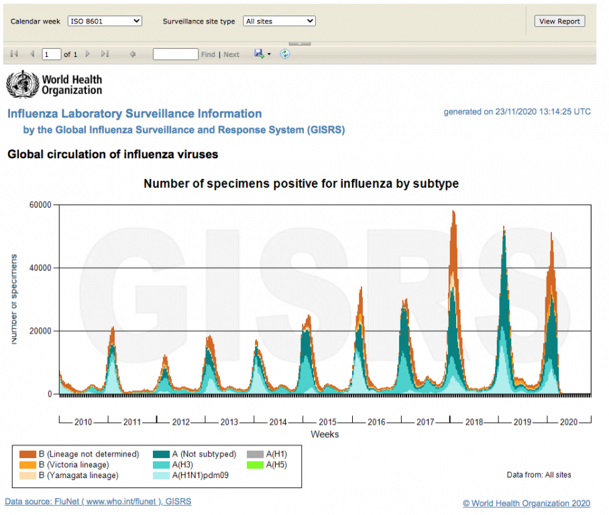Click 'Data from: All sites' text

click(539, 475)
